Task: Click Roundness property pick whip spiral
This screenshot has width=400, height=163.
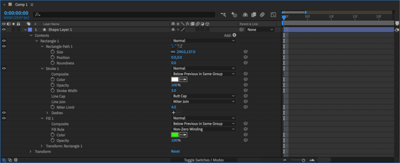Action: [x=245, y=63]
